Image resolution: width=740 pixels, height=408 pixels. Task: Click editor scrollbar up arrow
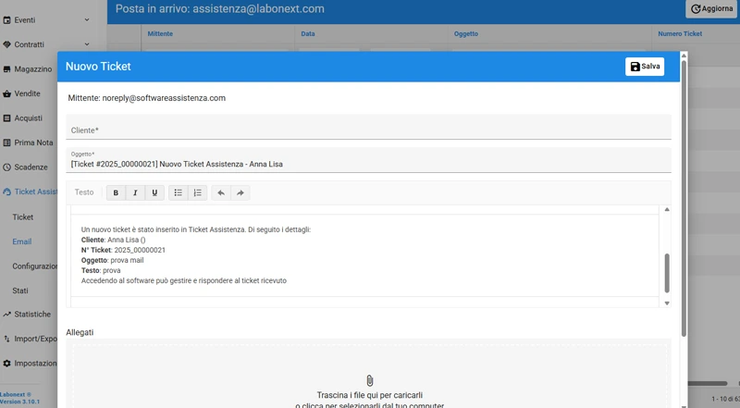667,210
